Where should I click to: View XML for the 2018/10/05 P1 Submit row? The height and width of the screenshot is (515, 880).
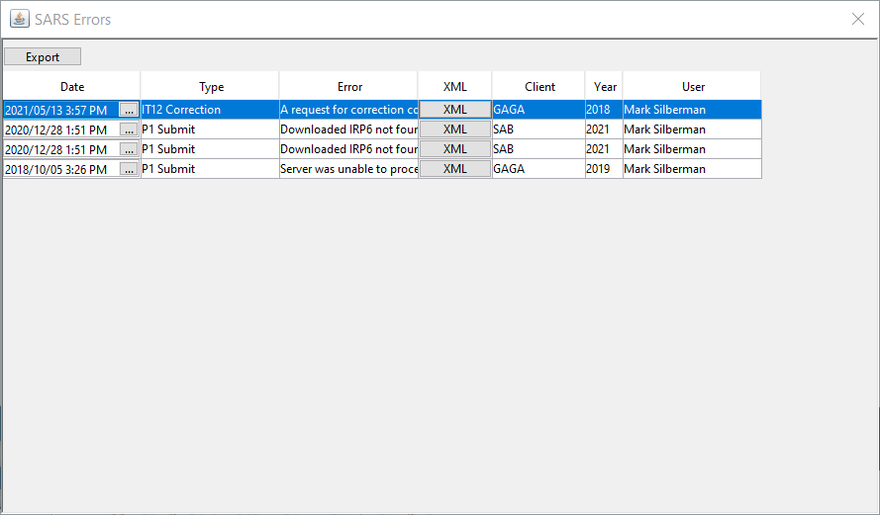[454, 169]
